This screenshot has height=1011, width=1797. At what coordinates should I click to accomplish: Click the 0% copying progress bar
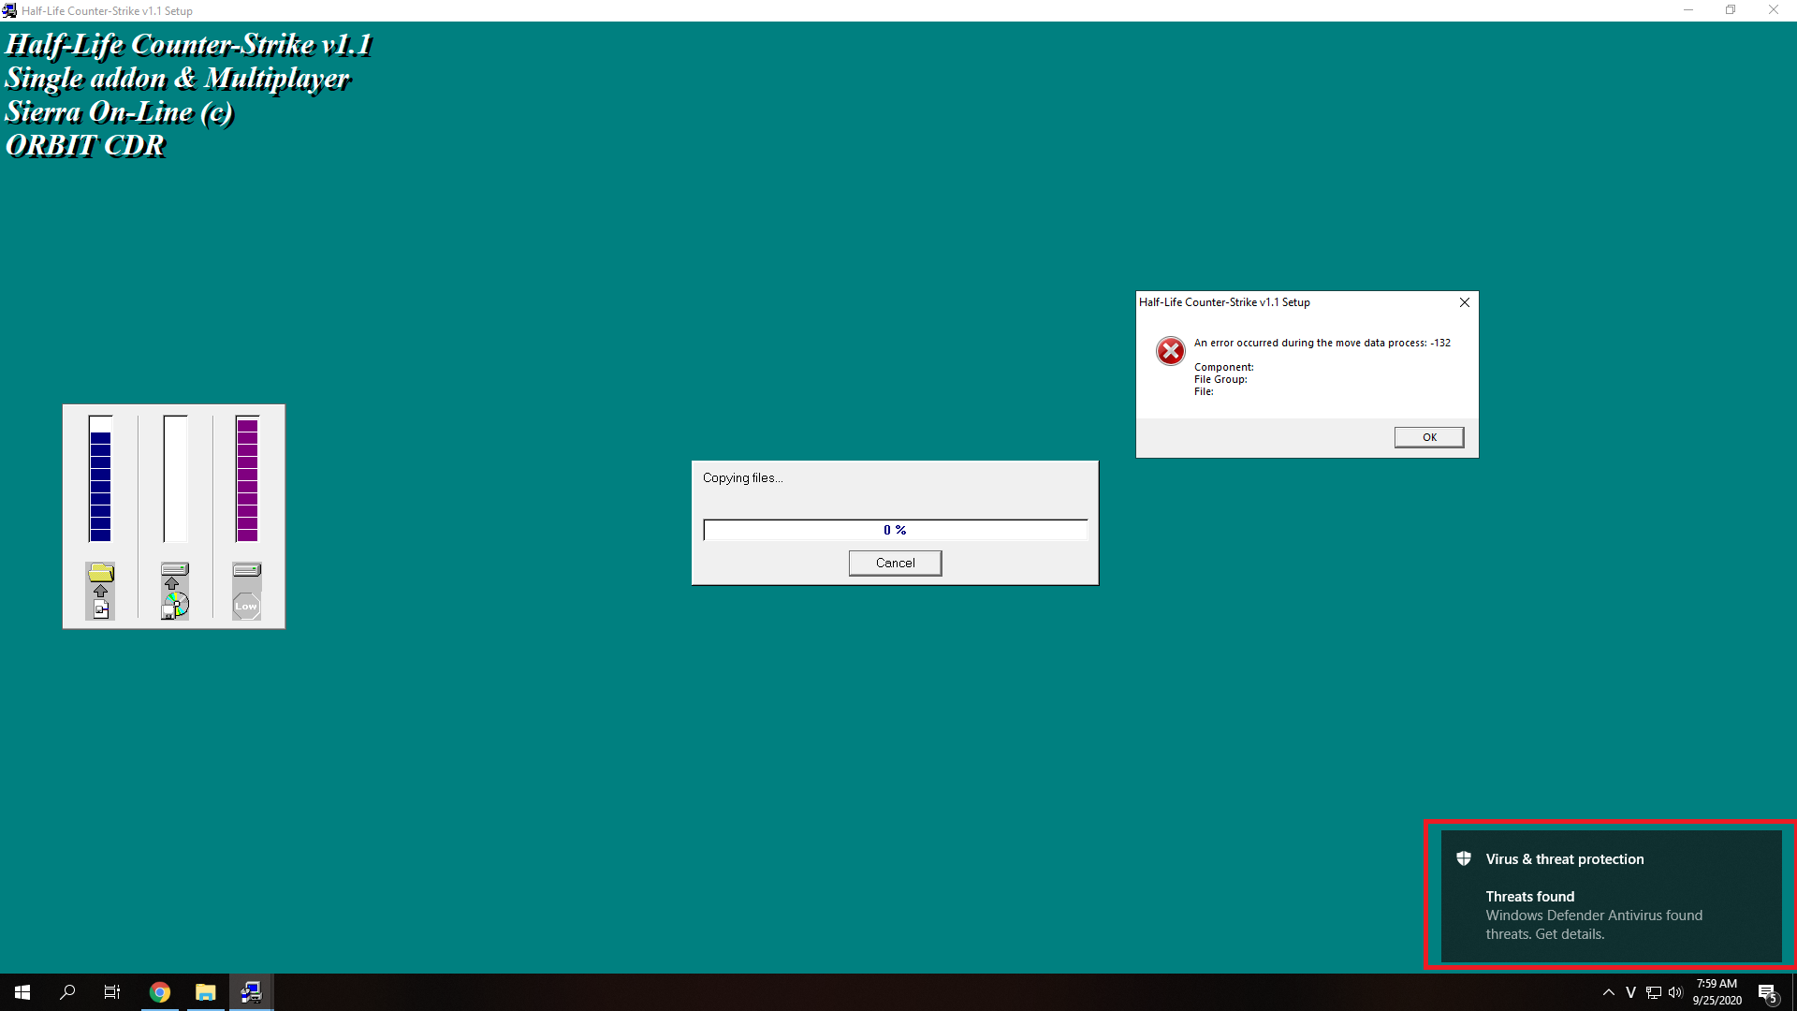(x=895, y=530)
